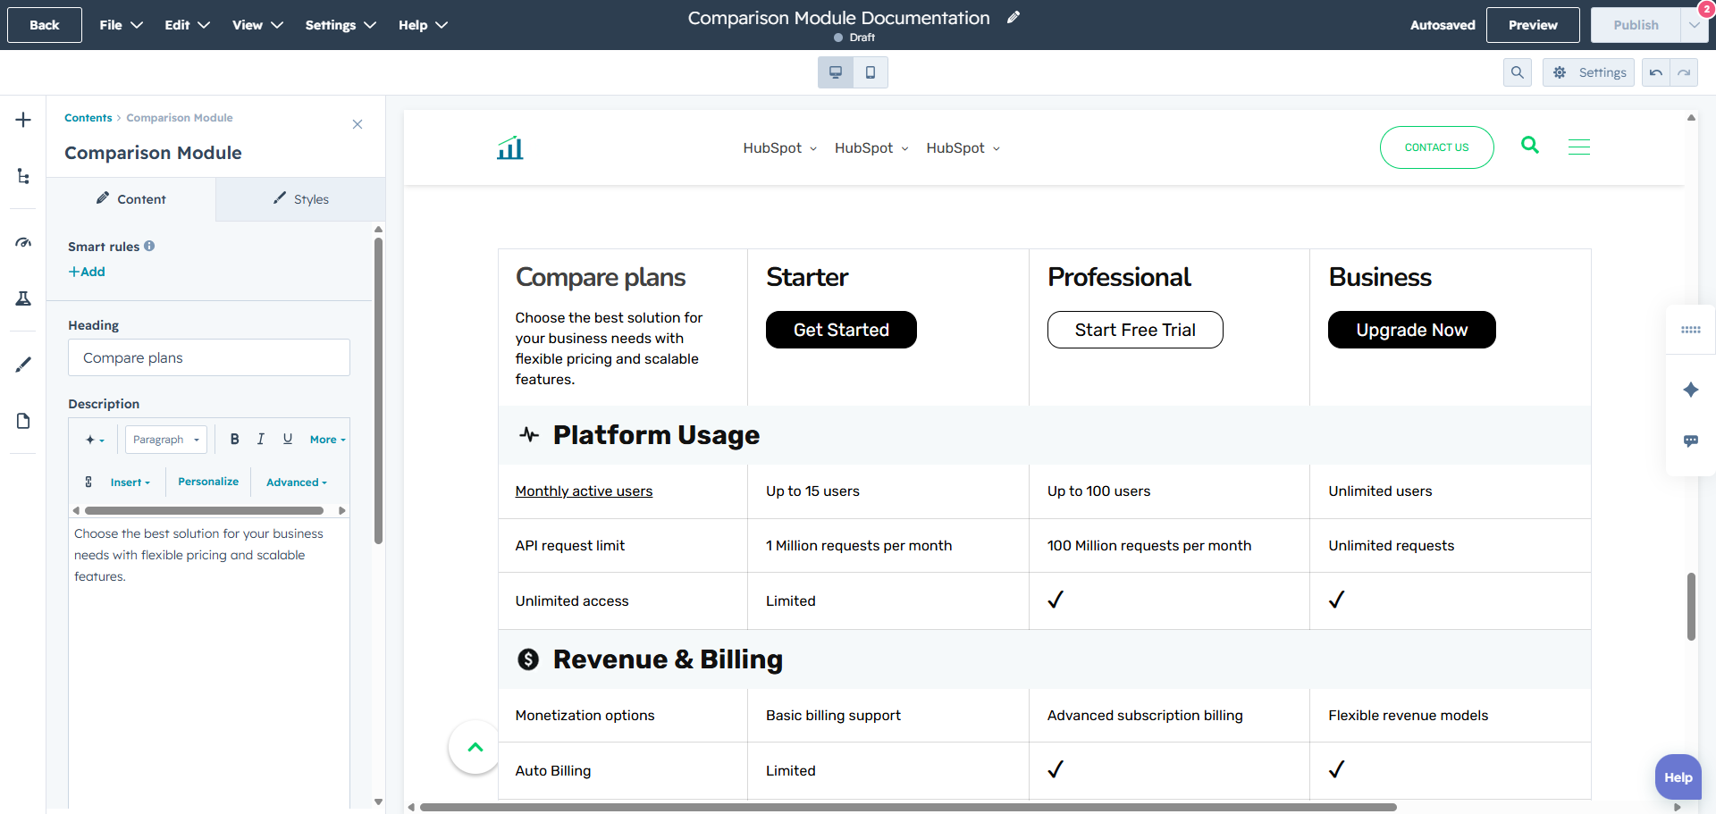This screenshot has width=1716, height=814.
Task: Click the Back button
Action: tap(45, 25)
